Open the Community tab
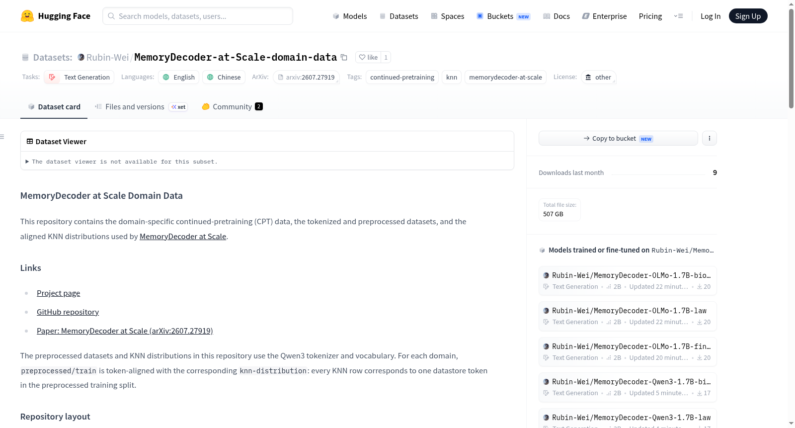795x428 pixels. pyautogui.click(x=232, y=107)
